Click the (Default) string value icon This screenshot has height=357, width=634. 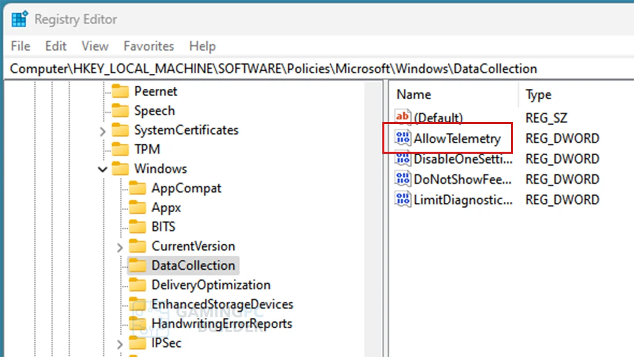403,118
